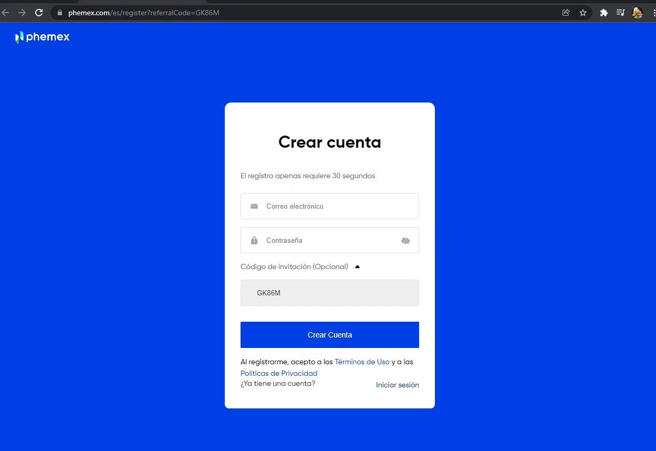Click the share page icon in address bar
This screenshot has height=451, width=656.
click(566, 13)
